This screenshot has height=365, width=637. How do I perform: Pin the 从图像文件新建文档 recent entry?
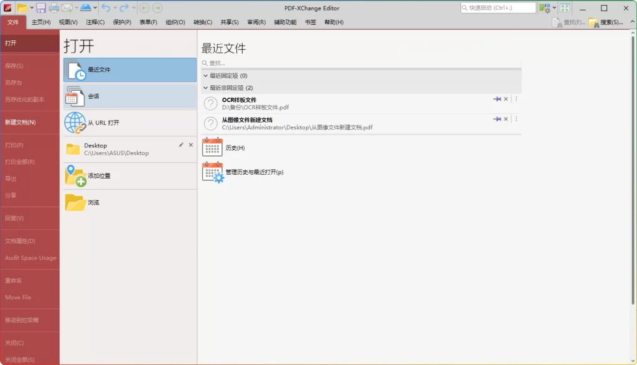497,119
